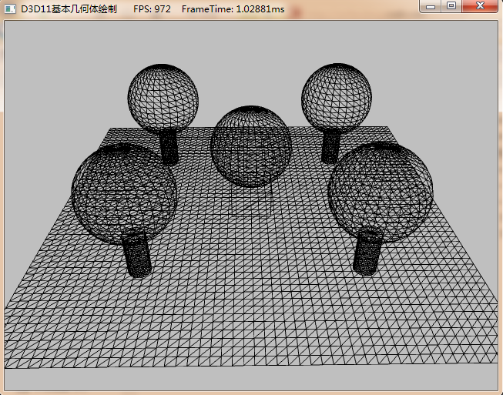
Task: Click the cylinder under back-right sphere
Action: [331, 148]
